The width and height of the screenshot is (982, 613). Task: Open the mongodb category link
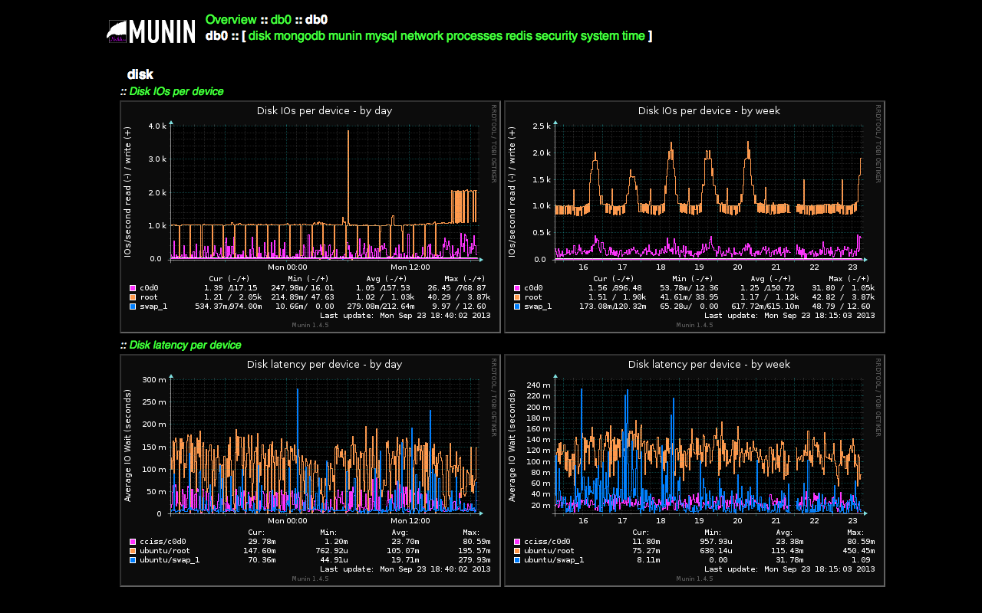(x=299, y=36)
